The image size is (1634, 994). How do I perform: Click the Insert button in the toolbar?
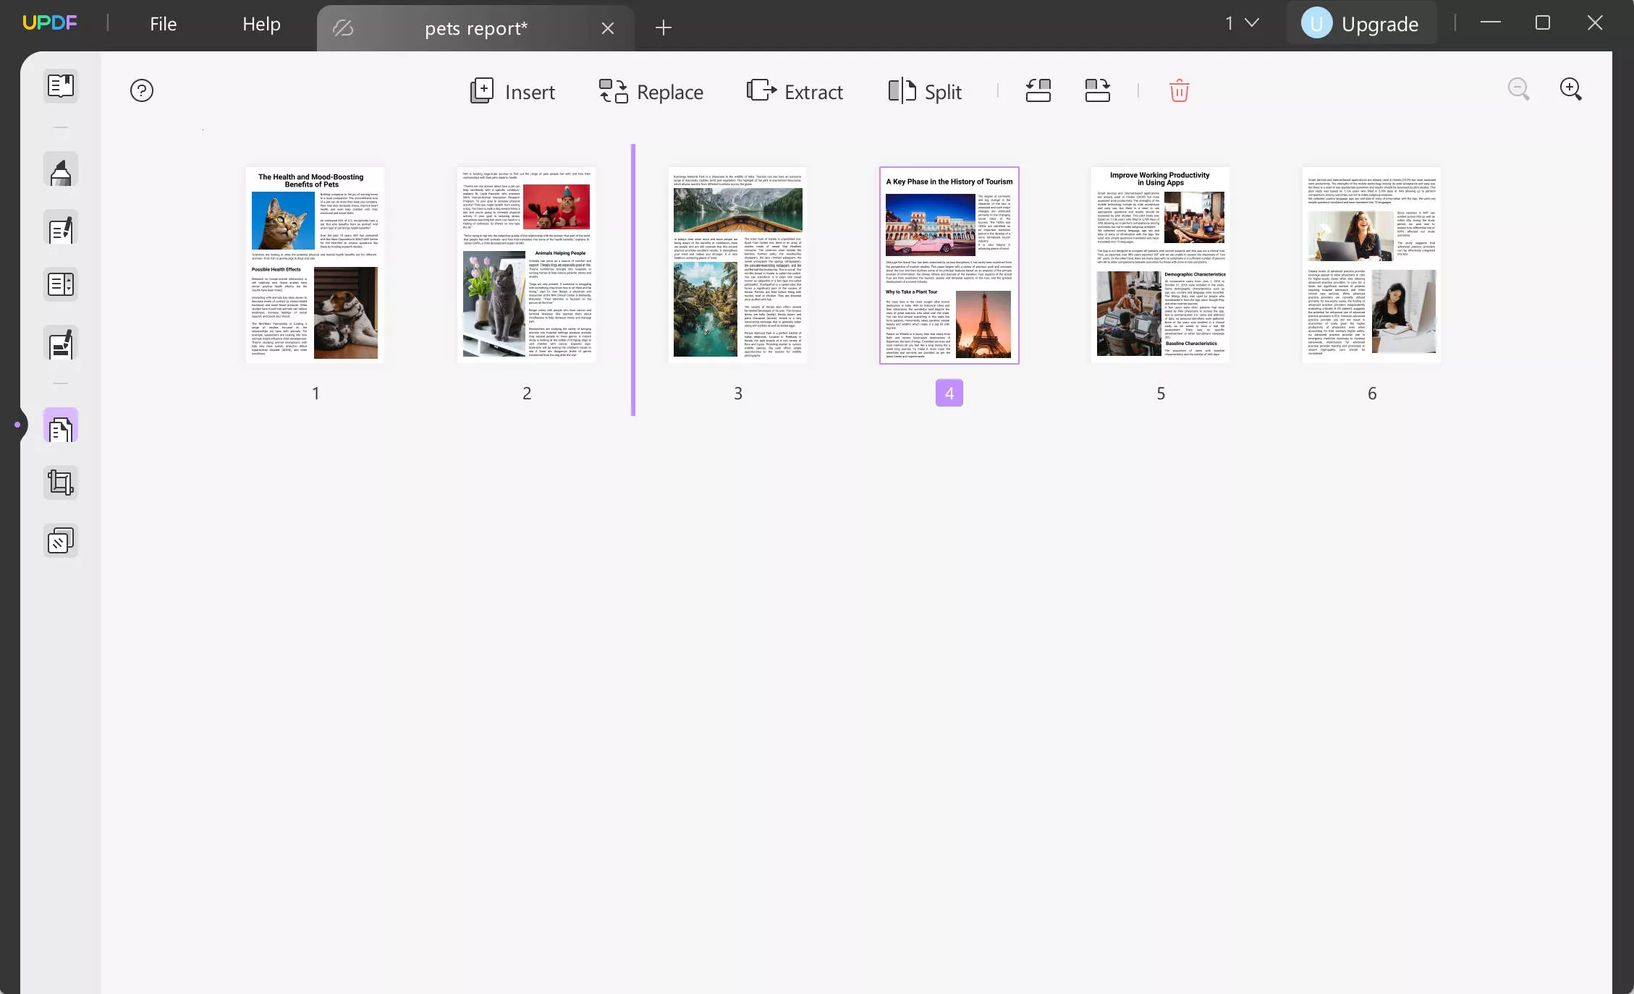[x=512, y=91]
